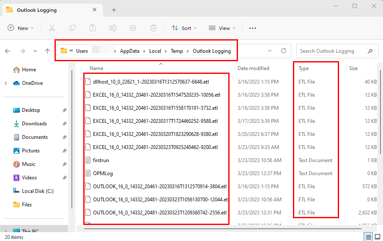
Task: Click the Search Outlook Logging field
Action: pyautogui.click(x=332, y=51)
